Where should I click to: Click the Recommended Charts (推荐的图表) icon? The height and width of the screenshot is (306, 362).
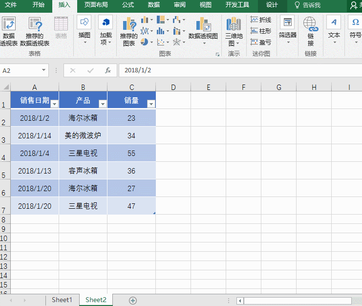(129, 24)
